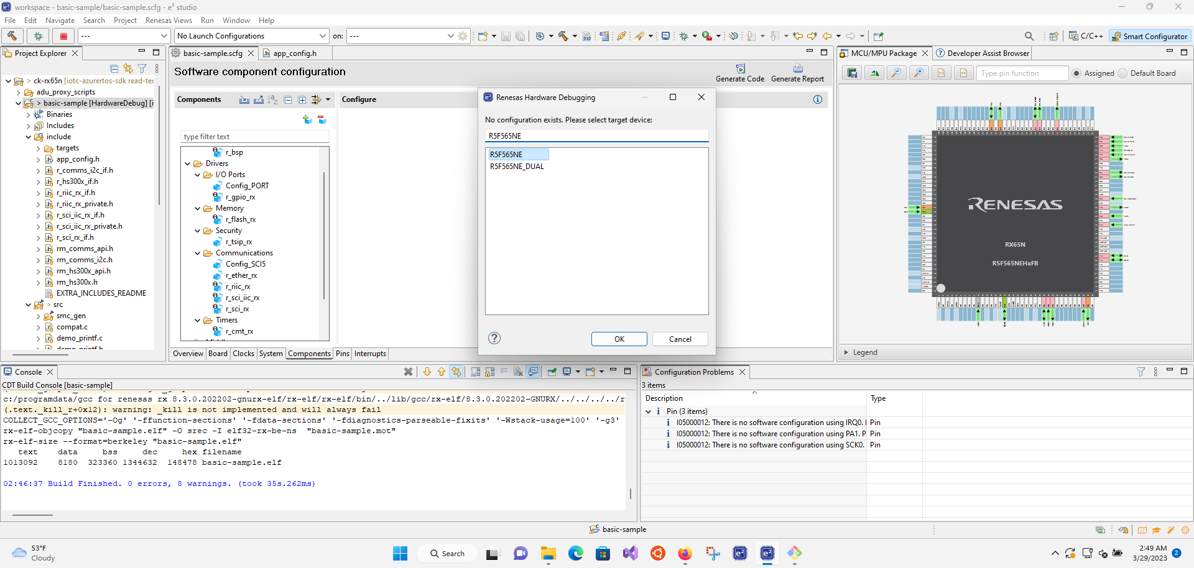Switch to the Pins tab
Viewport: 1194px width, 568px height.
[343, 354]
